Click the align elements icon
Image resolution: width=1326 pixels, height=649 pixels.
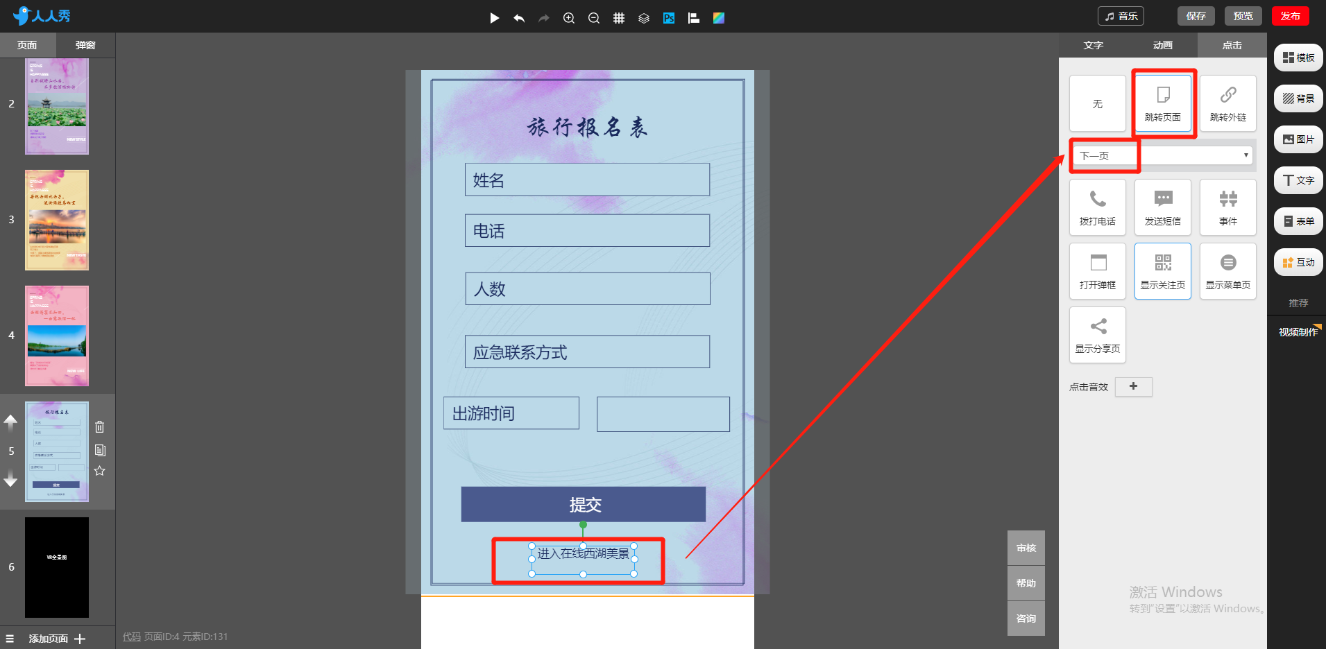(694, 18)
